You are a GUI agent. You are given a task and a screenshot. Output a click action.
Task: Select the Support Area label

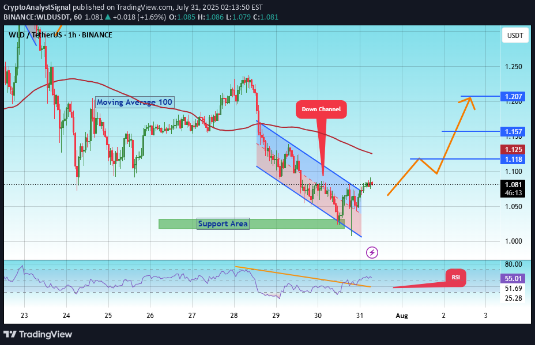tap(223, 223)
